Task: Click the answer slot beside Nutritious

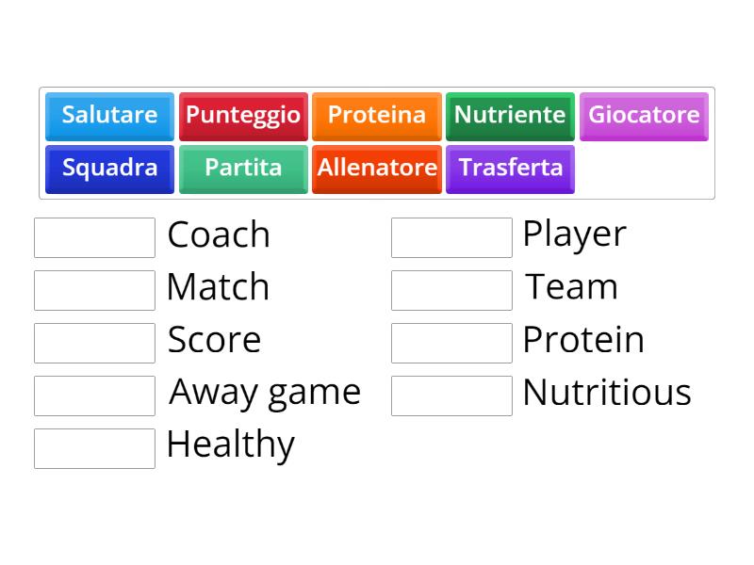Action: pyautogui.click(x=451, y=395)
